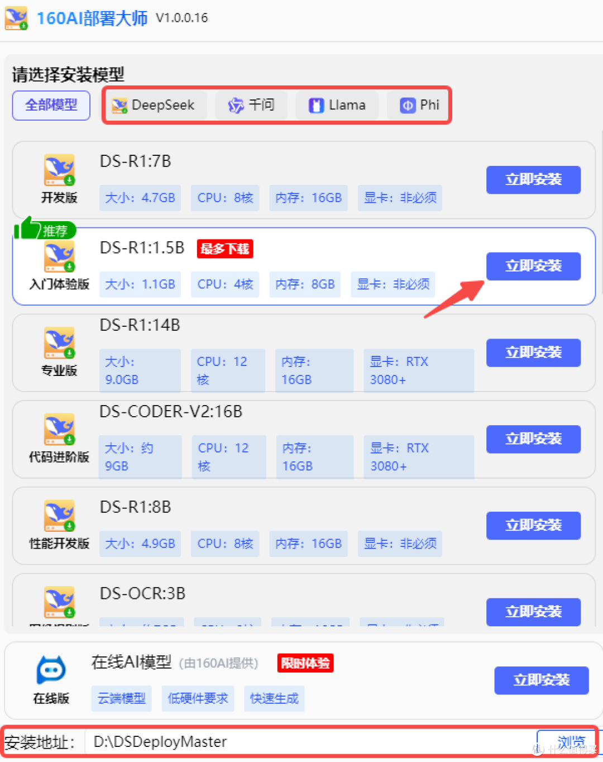Click the DS-R1:14B 专业版 whale icon
This screenshot has width=603, height=762.
click(x=59, y=343)
